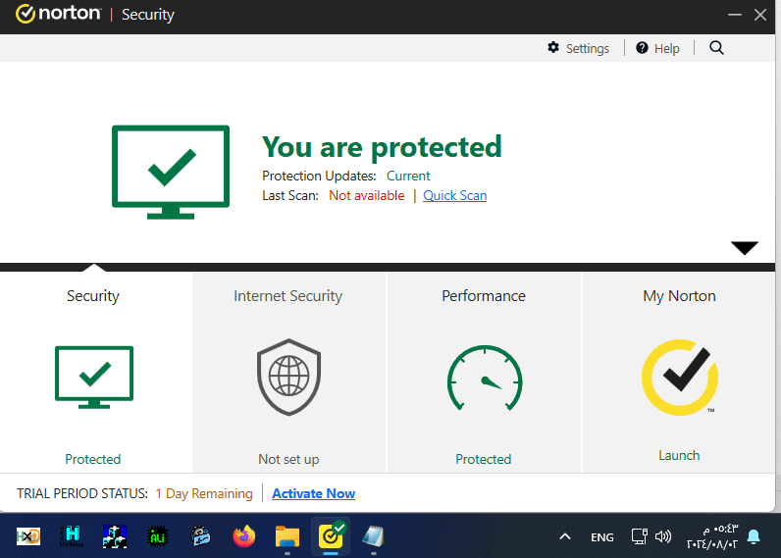This screenshot has height=558, width=781.
Task: Open Firefox from the taskbar
Action: tap(244, 536)
